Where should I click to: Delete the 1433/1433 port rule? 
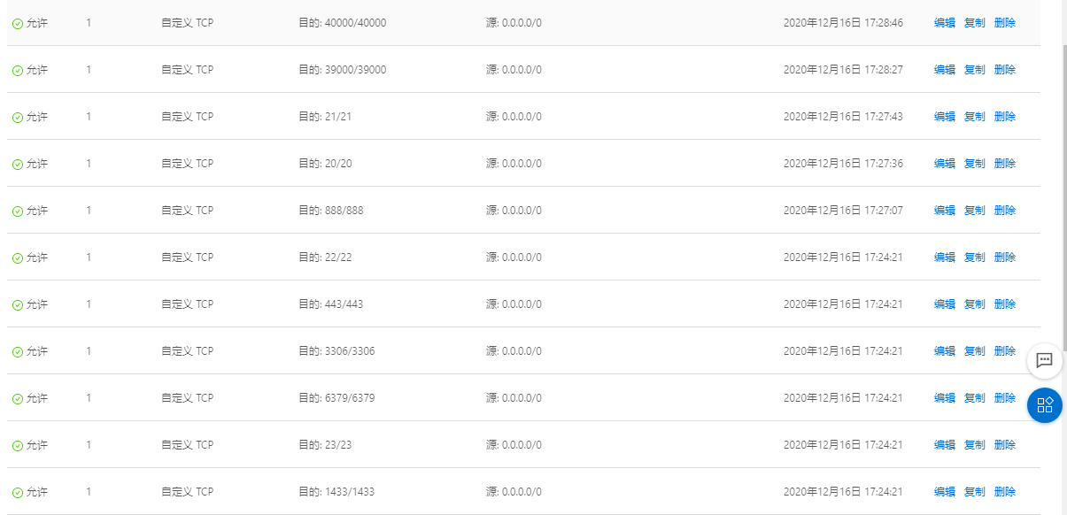point(1005,492)
